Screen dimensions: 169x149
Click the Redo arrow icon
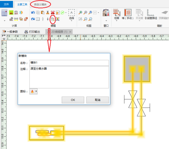33,19
